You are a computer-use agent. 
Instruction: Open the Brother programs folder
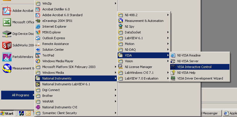76,96
